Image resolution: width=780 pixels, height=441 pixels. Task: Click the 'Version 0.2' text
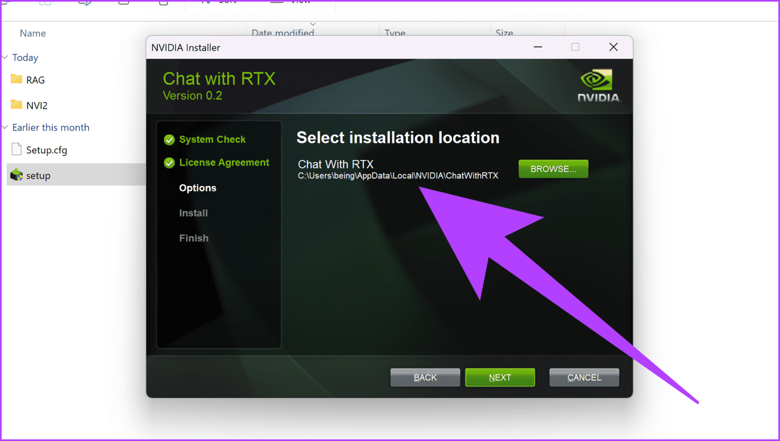(192, 96)
